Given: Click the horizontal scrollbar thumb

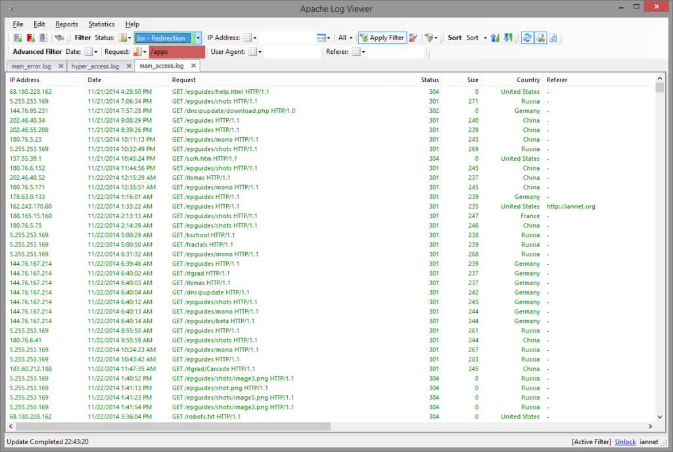Looking at the screenshot, I should coord(173,426).
